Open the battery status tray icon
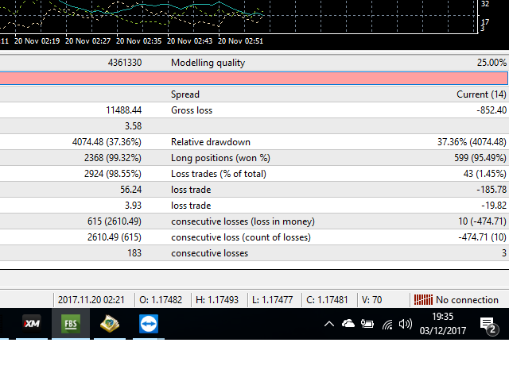Viewport: 509px width, 381px height. coord(367,324)
